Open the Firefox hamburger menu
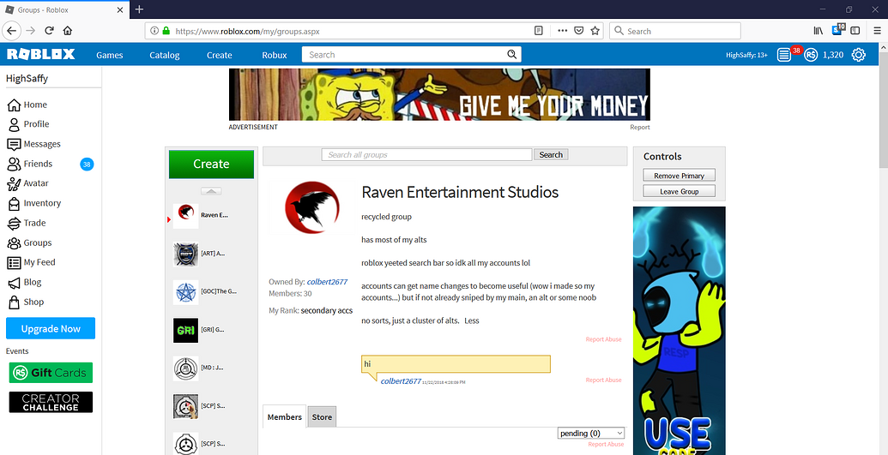Screen dimensions: 888x455 coord(877,31)
